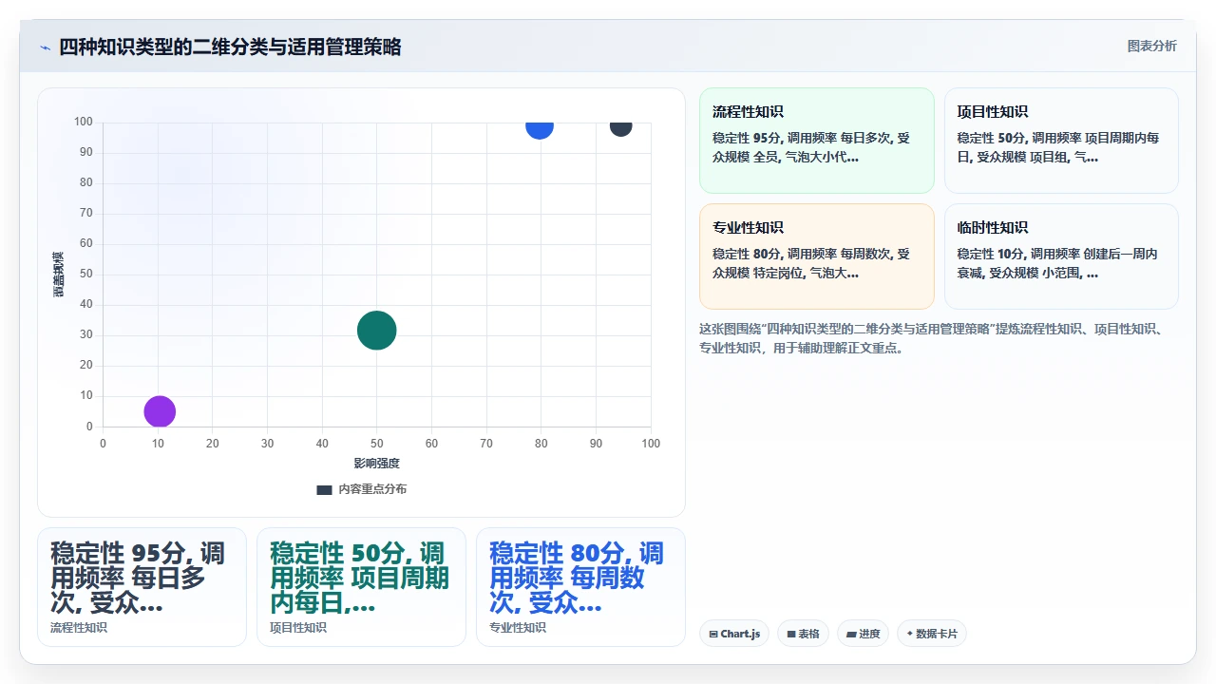The image size is (1216, 684).
Task: Click 流程性知识 caption under the 95分 stat
Action: 79,628
